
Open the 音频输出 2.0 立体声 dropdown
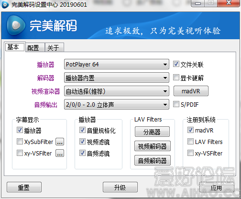coord(117,105)
